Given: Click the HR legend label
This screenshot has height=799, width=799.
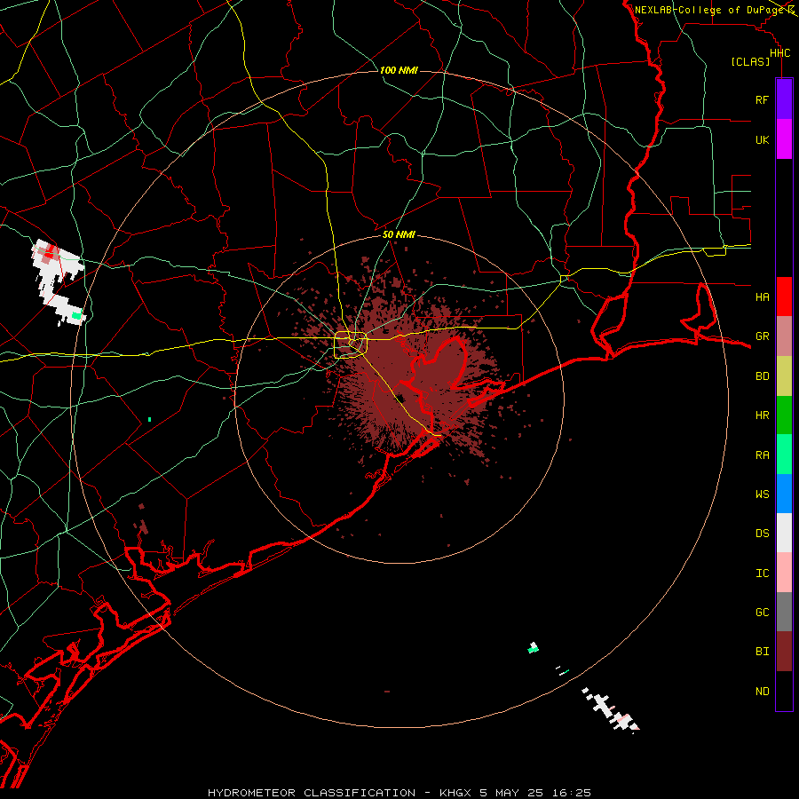Looking at the screenshot, I should (x=762, y=415).
